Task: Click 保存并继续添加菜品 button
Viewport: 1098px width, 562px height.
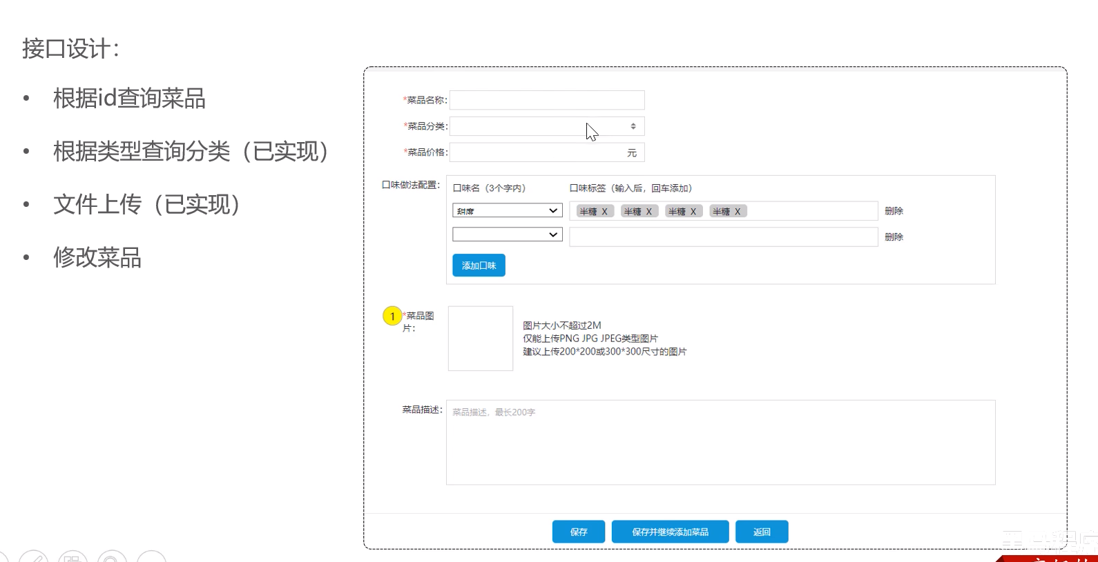Action: tap(670, 532)
